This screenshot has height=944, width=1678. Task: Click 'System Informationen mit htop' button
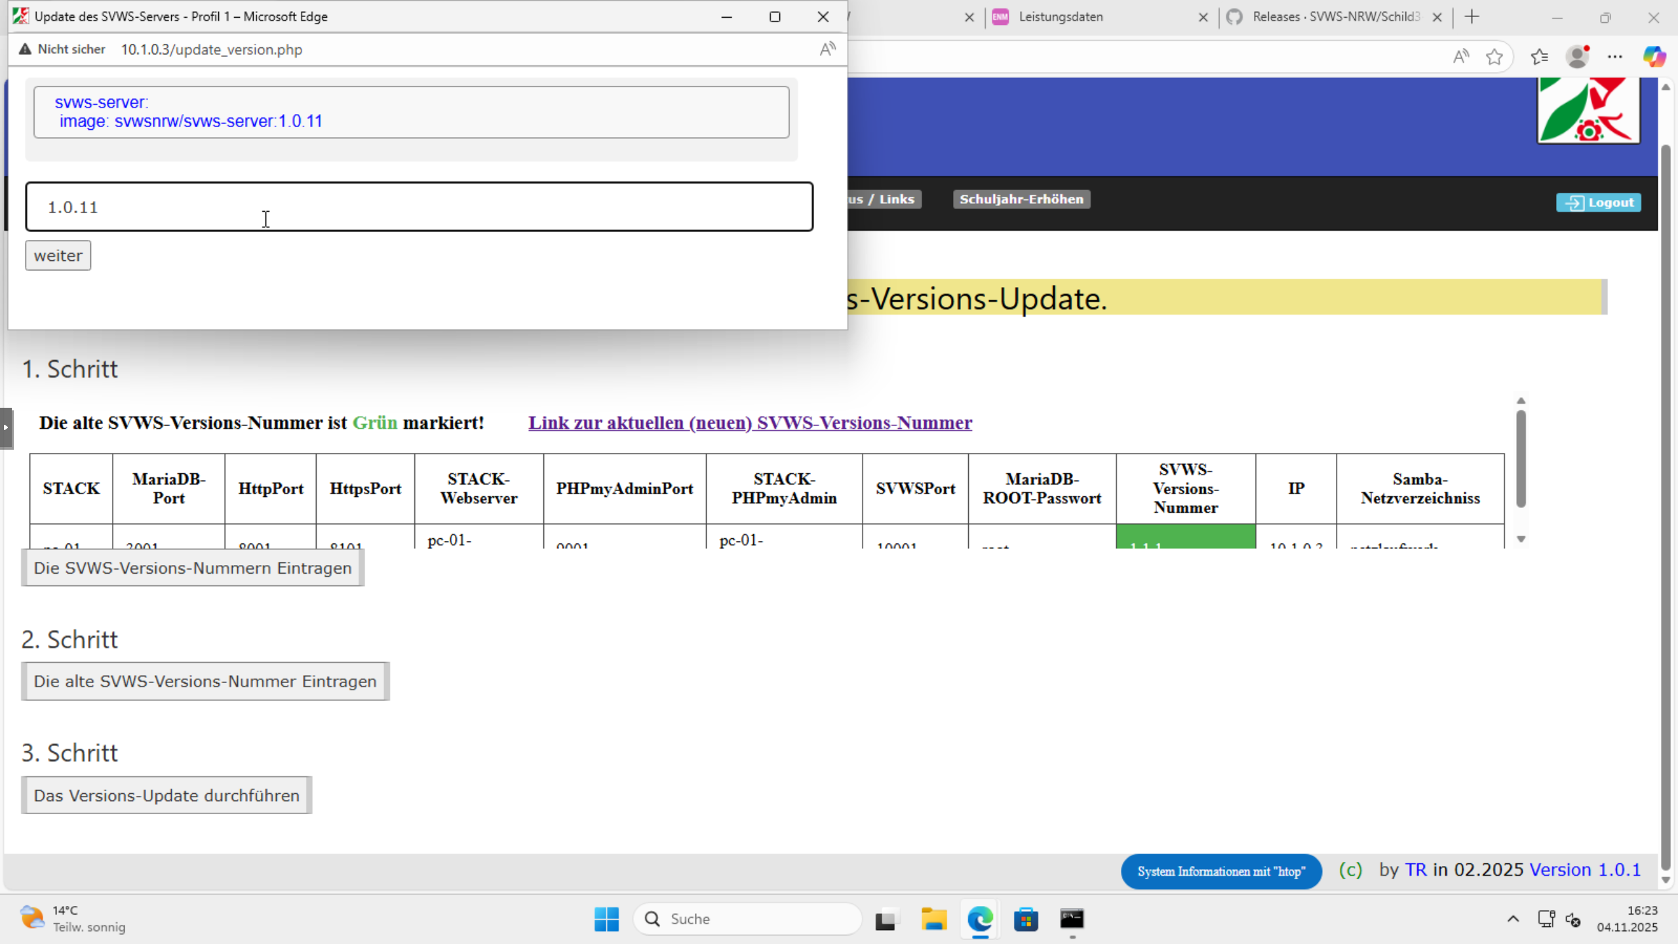[1221, 871]
